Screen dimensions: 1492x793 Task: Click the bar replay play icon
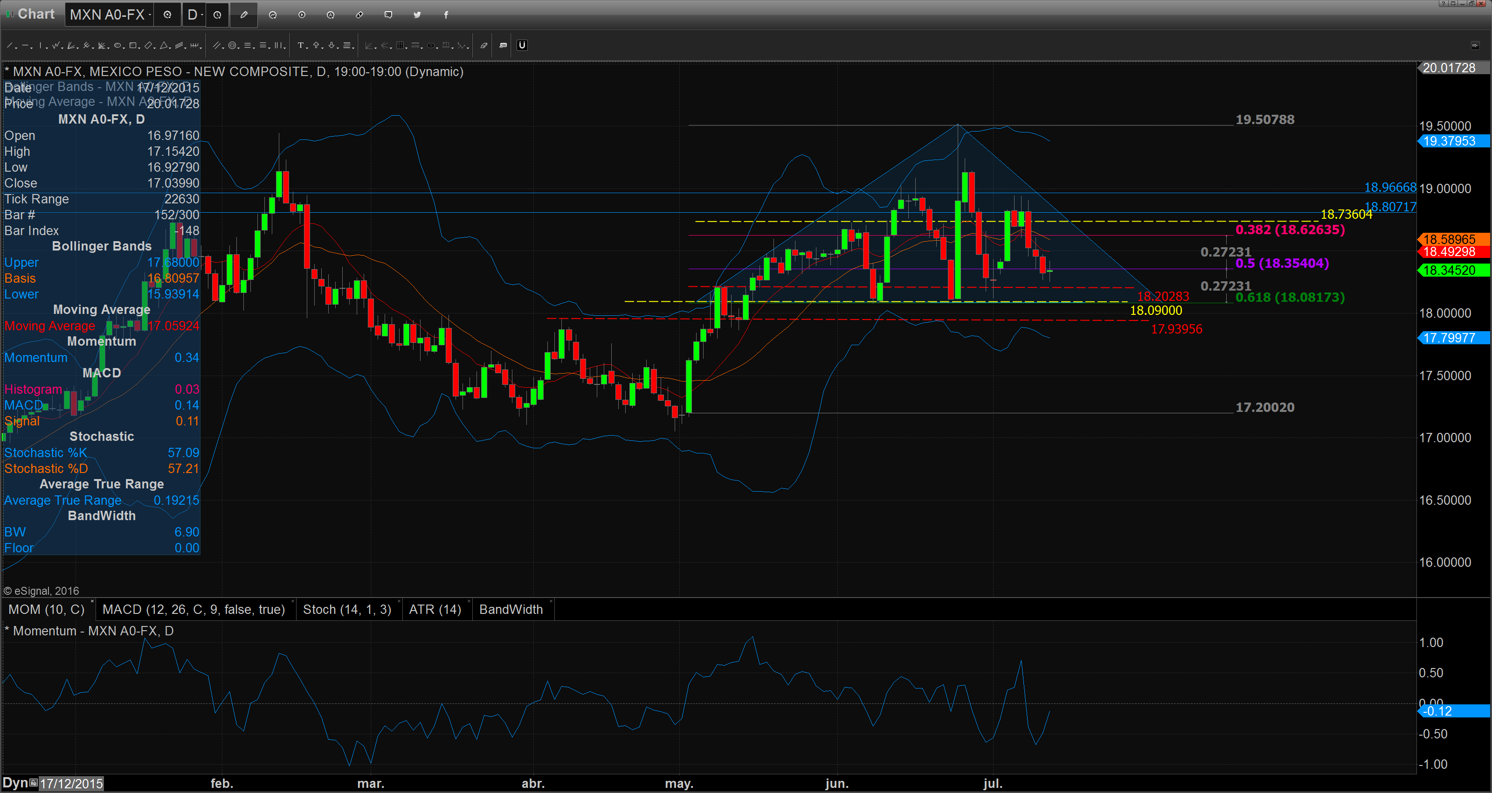[x=302, y=15]
